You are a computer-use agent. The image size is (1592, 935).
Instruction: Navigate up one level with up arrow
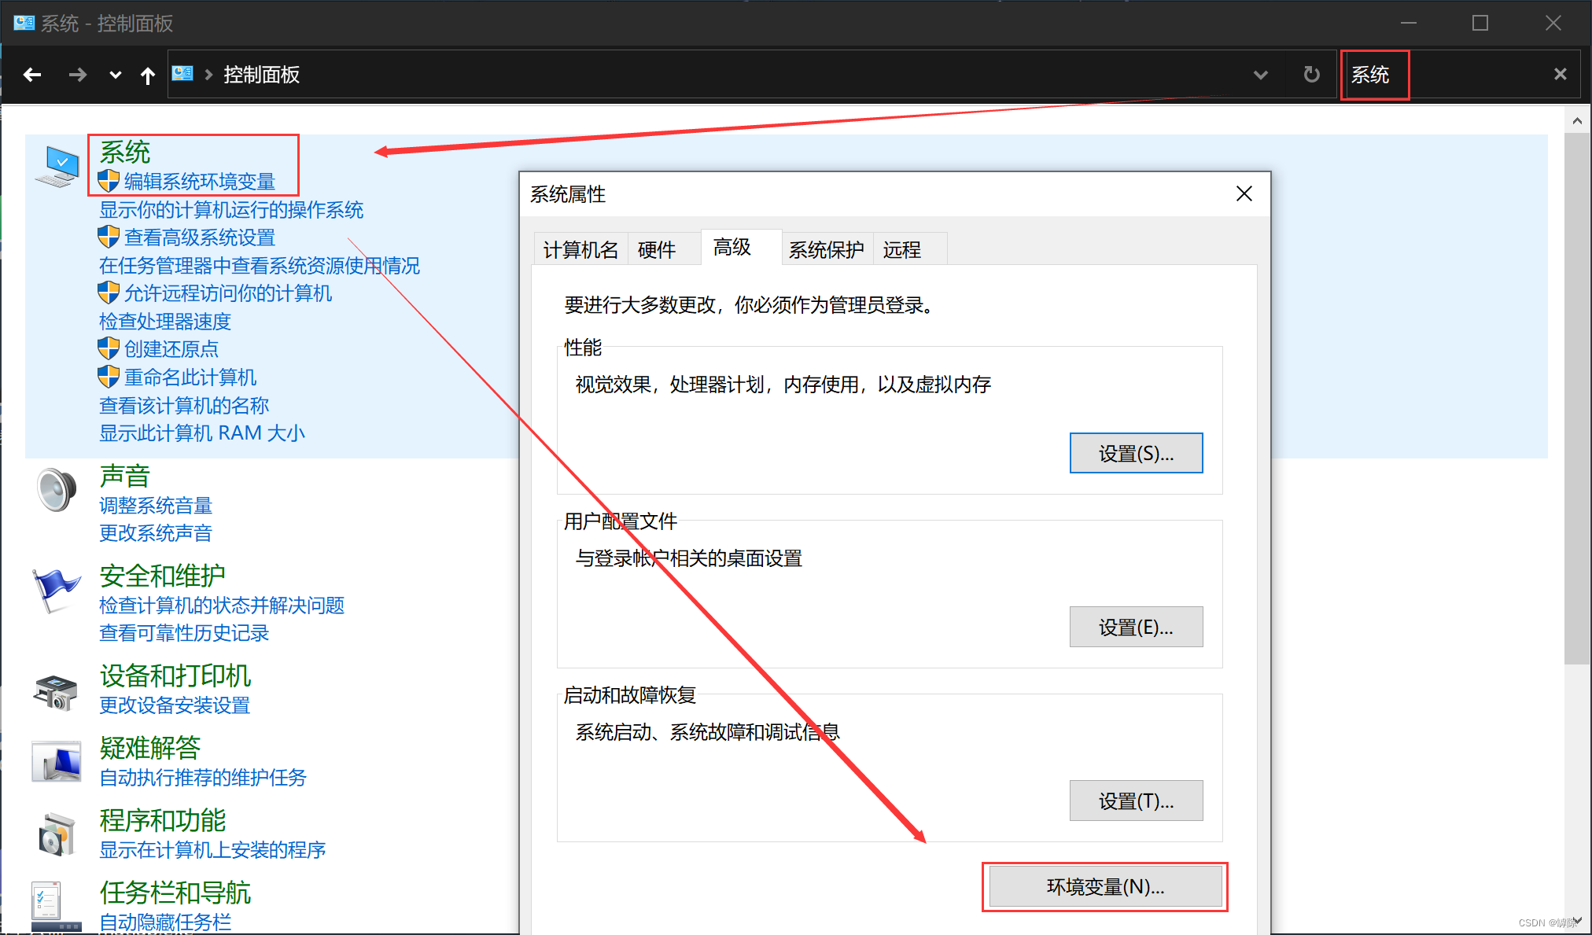pyautogui.click(x=147, y=75)
